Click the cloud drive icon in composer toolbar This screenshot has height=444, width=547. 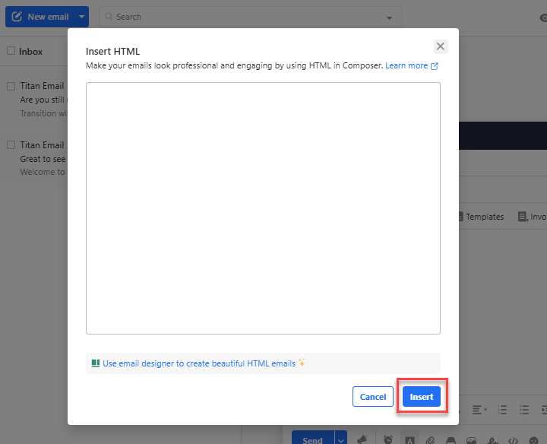(451, 440)
